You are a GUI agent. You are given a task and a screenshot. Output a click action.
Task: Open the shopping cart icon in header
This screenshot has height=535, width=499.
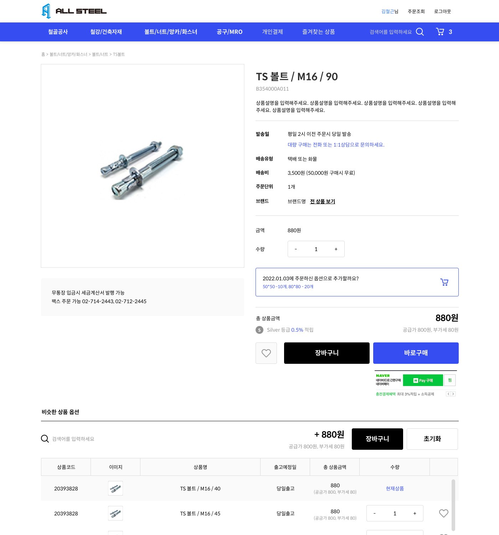coord(440,32)
